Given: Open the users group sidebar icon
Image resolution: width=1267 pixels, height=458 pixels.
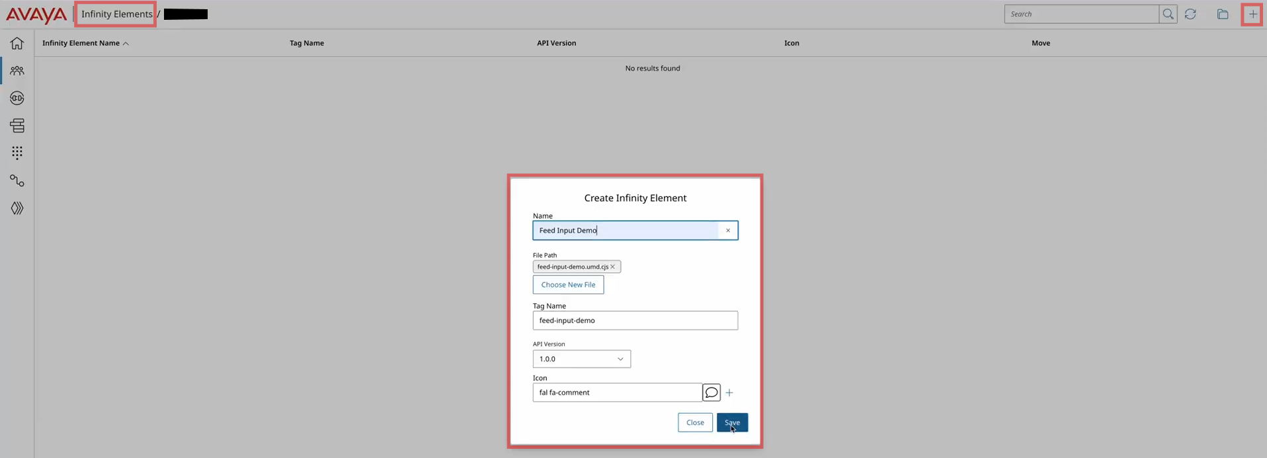Looking at the screenshot, I should [17, 71].
